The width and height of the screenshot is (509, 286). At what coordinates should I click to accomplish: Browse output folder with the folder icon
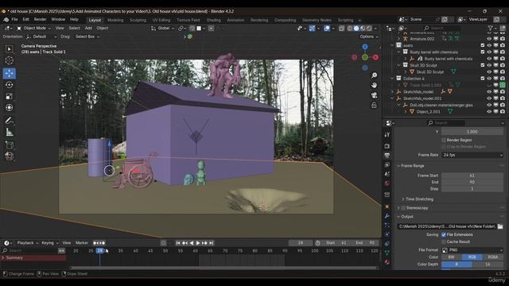click(x=500, y=226)
